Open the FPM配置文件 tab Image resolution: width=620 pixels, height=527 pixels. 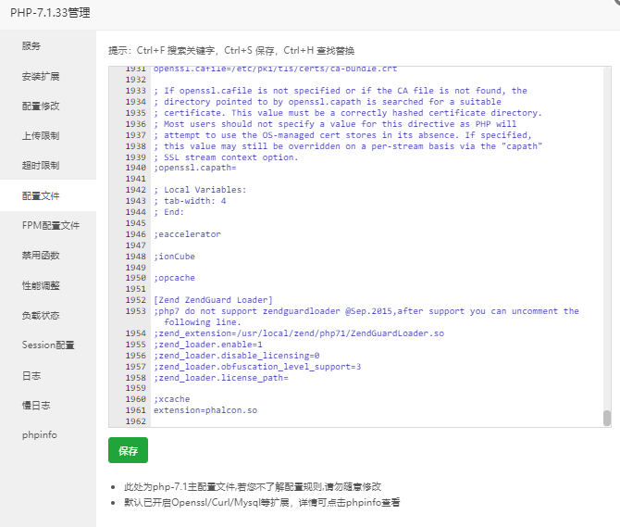(51, 225)
